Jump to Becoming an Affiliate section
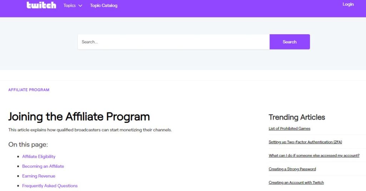Screen dimensions: 366x191 click(43, 166)
